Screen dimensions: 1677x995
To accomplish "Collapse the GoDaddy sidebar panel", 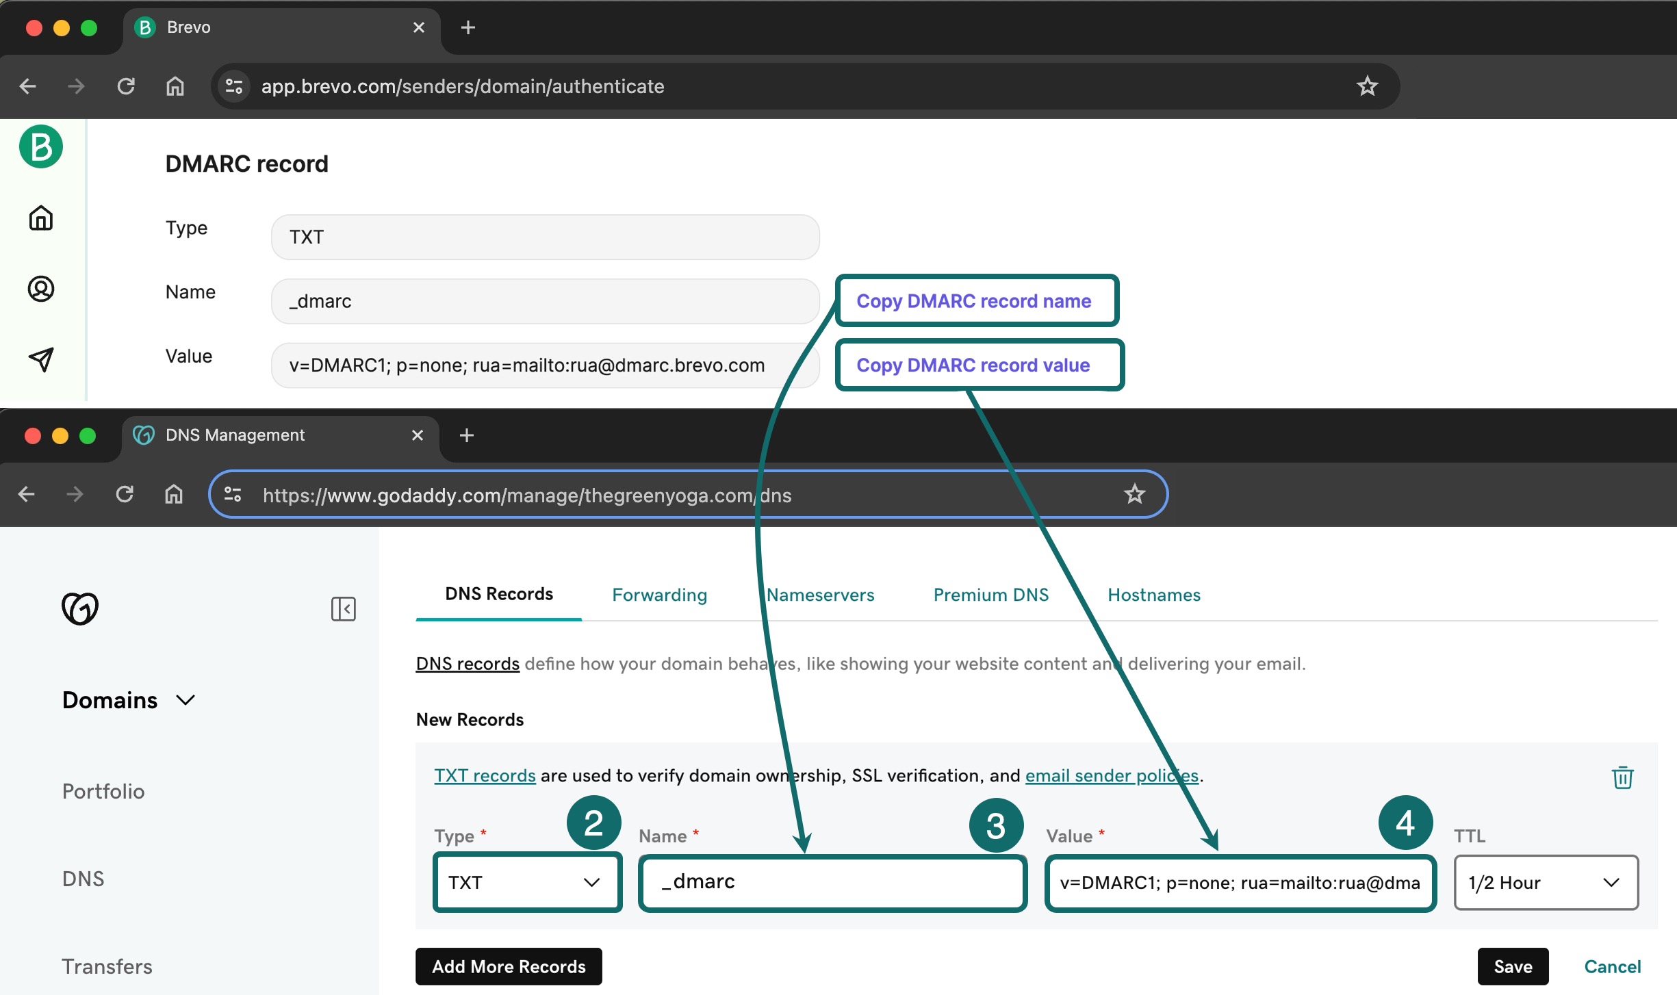I will (x=343, y=608).
